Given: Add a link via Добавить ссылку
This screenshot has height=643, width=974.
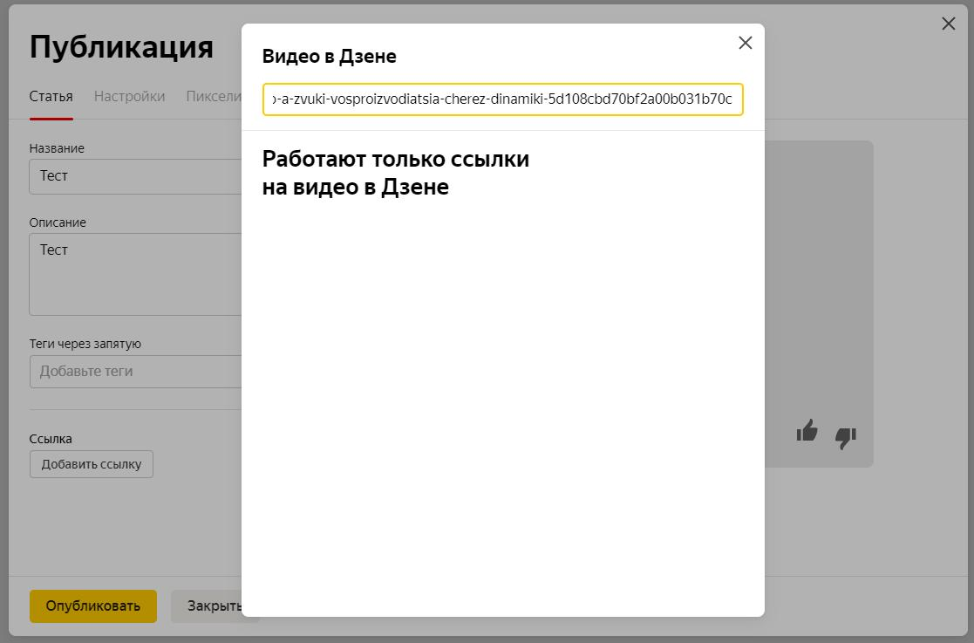Looking at the screenshot, I should [x=91, y=464].
